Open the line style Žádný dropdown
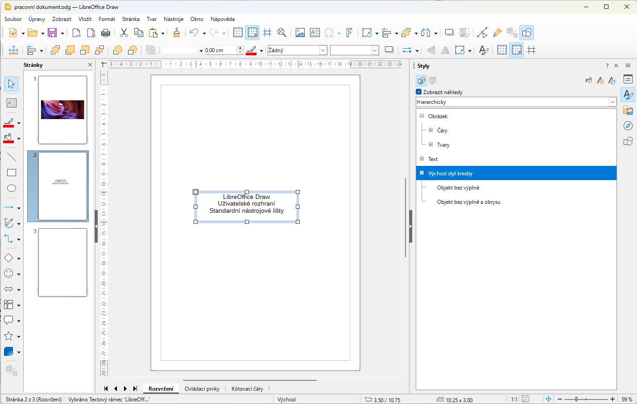Viewport: 637px width, 404px height. tap(323, 50)
